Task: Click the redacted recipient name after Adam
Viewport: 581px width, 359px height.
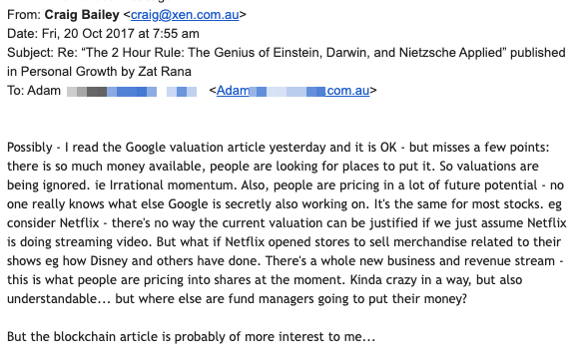Action: 132,91
